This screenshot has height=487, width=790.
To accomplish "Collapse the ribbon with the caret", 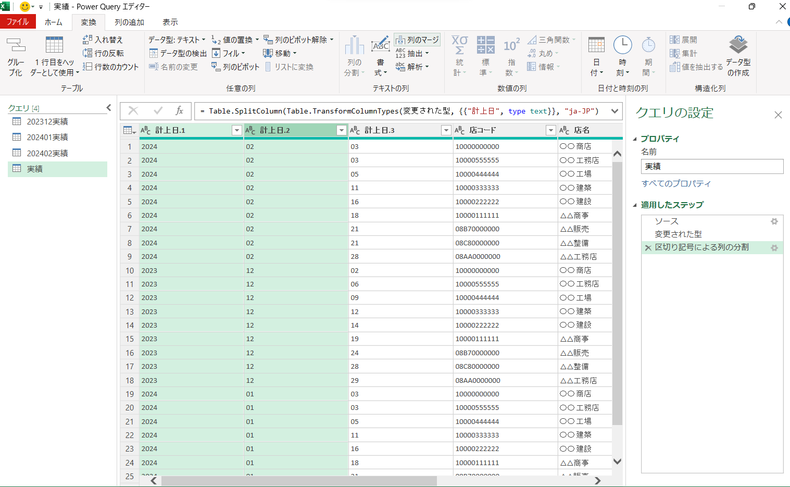I will tap(779, 22).
